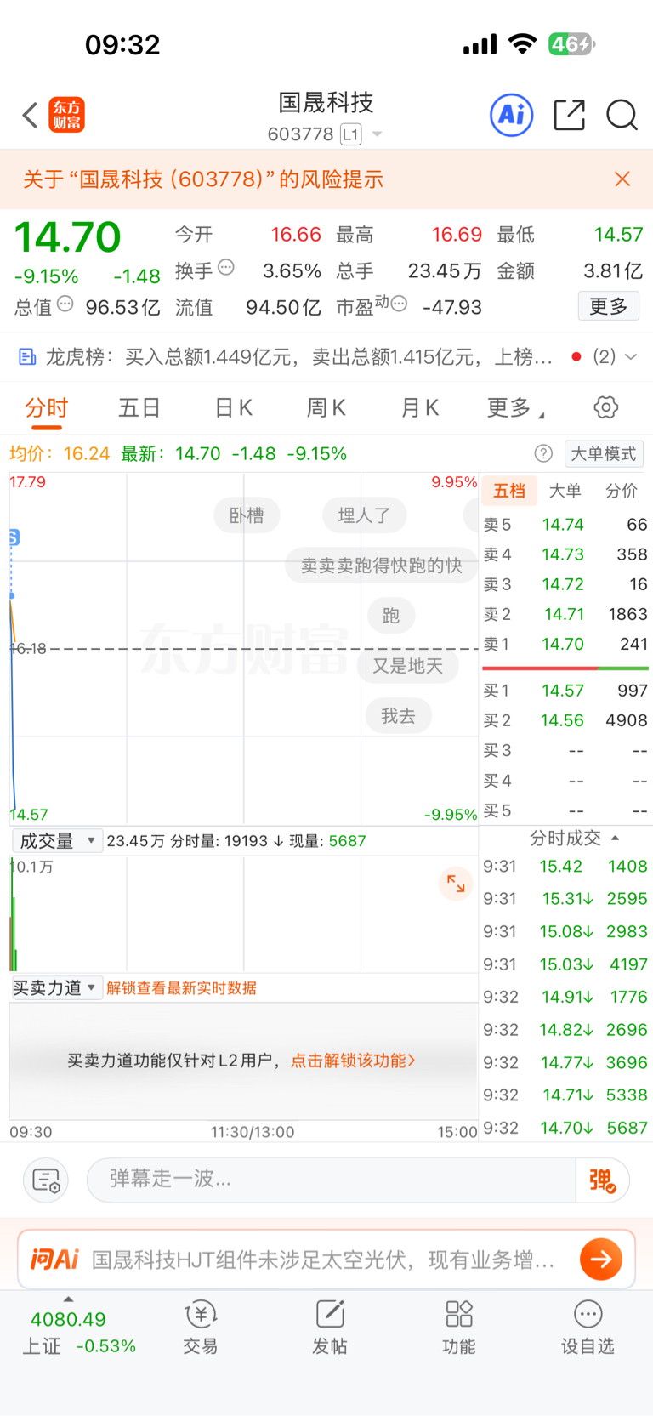
Task: Tap 买2 price 14.56 row
Action: tap(565, 720)
